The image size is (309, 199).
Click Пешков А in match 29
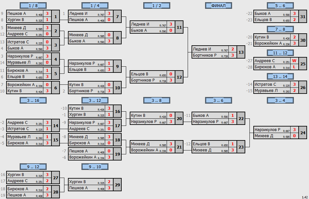click(78, 188)
